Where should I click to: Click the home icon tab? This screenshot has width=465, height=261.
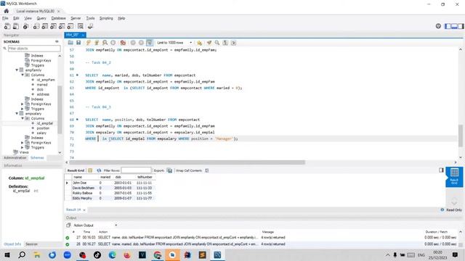pos(7,11)
